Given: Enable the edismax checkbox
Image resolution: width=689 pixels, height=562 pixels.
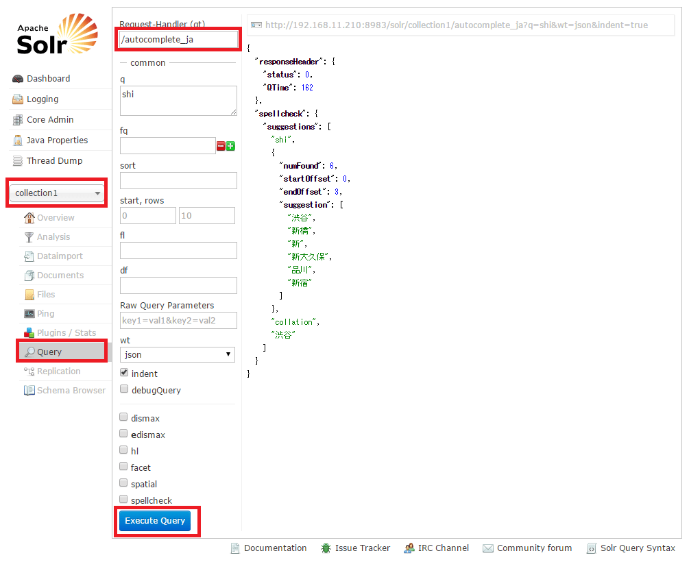Looking at the screenshot, I should pyautogui.click(x=123, y=434).
